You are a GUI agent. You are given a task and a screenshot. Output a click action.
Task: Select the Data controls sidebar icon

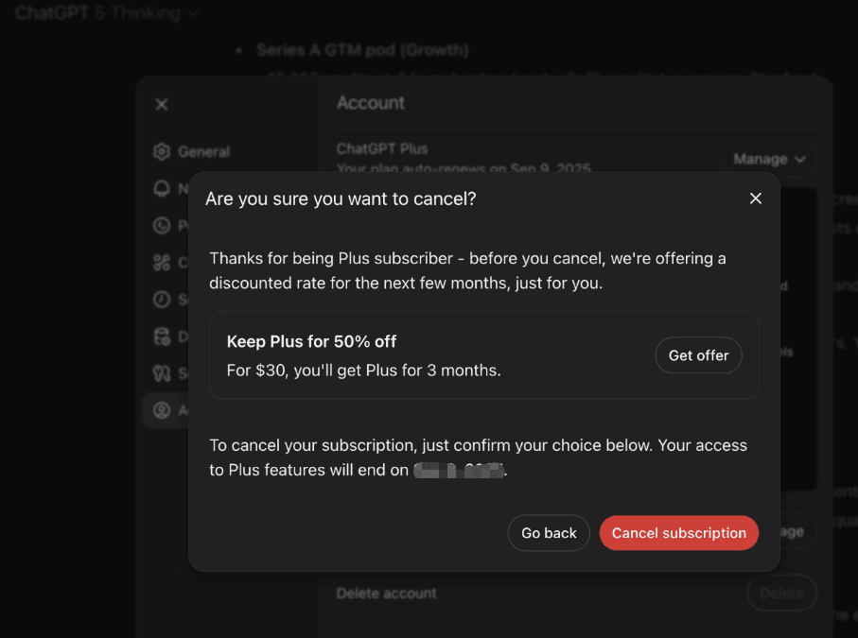pos(161,336)
